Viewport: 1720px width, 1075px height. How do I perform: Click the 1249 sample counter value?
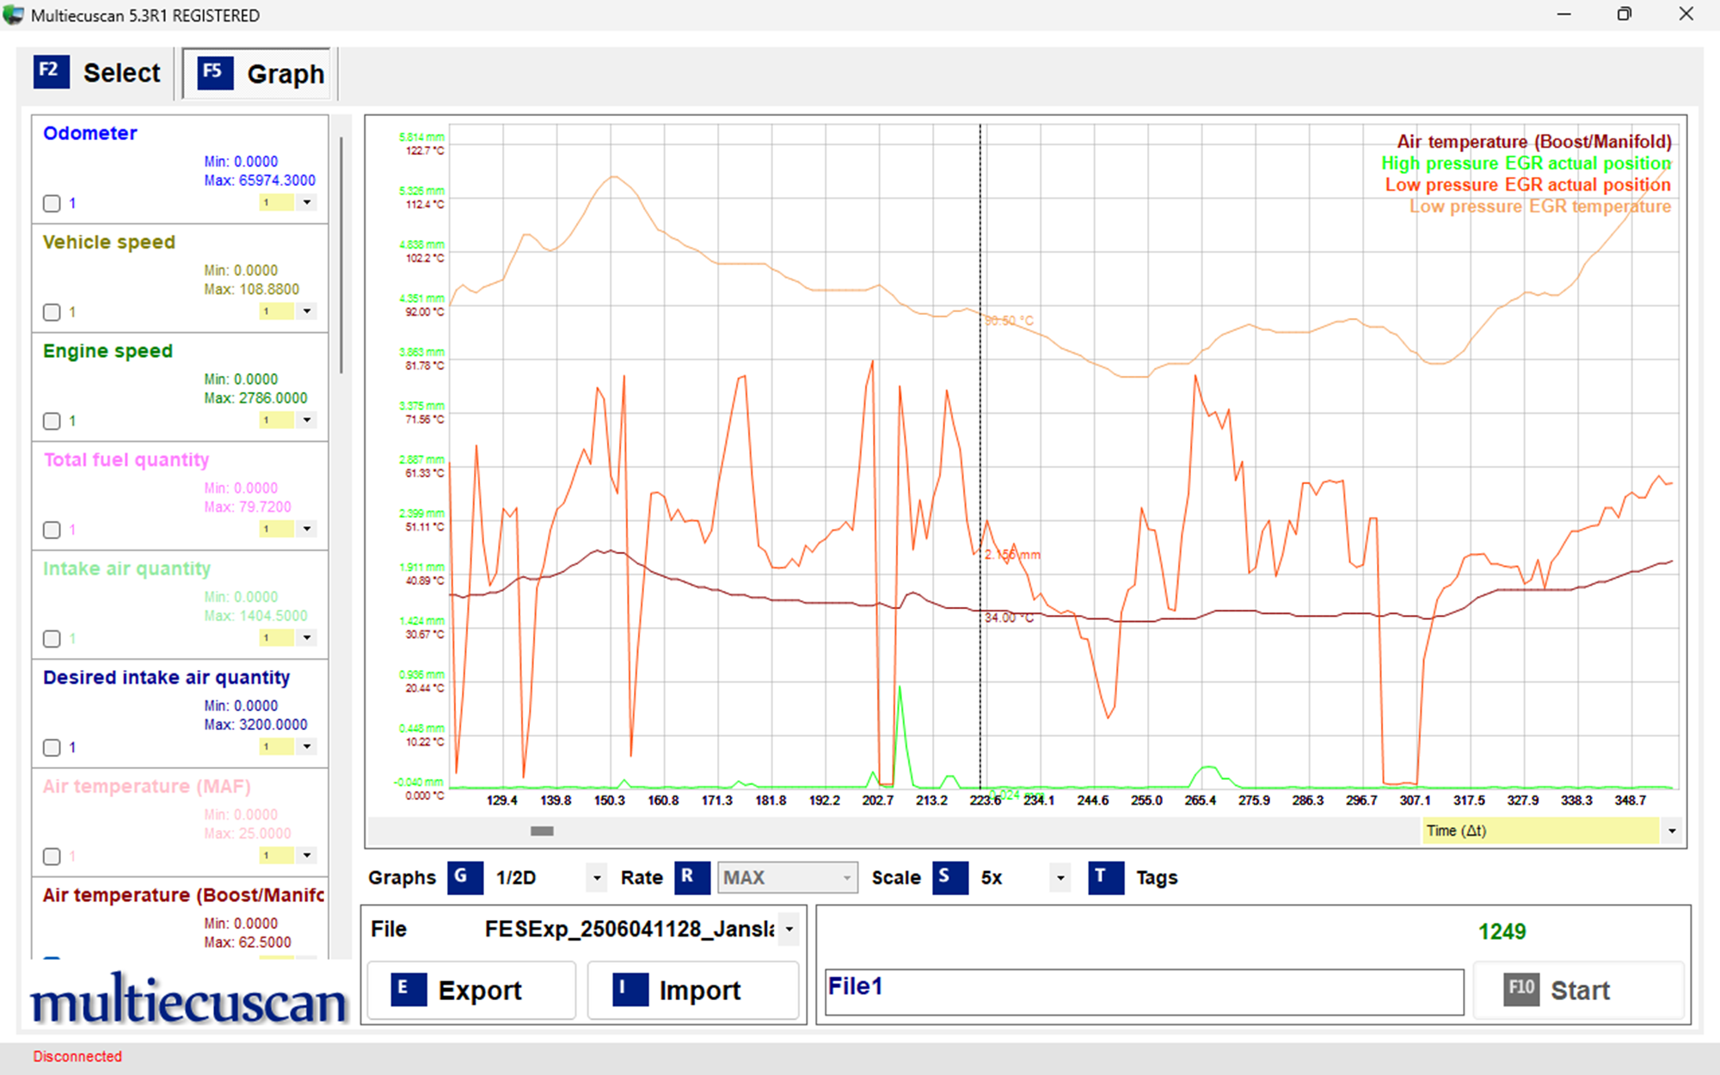point(1502,931)
